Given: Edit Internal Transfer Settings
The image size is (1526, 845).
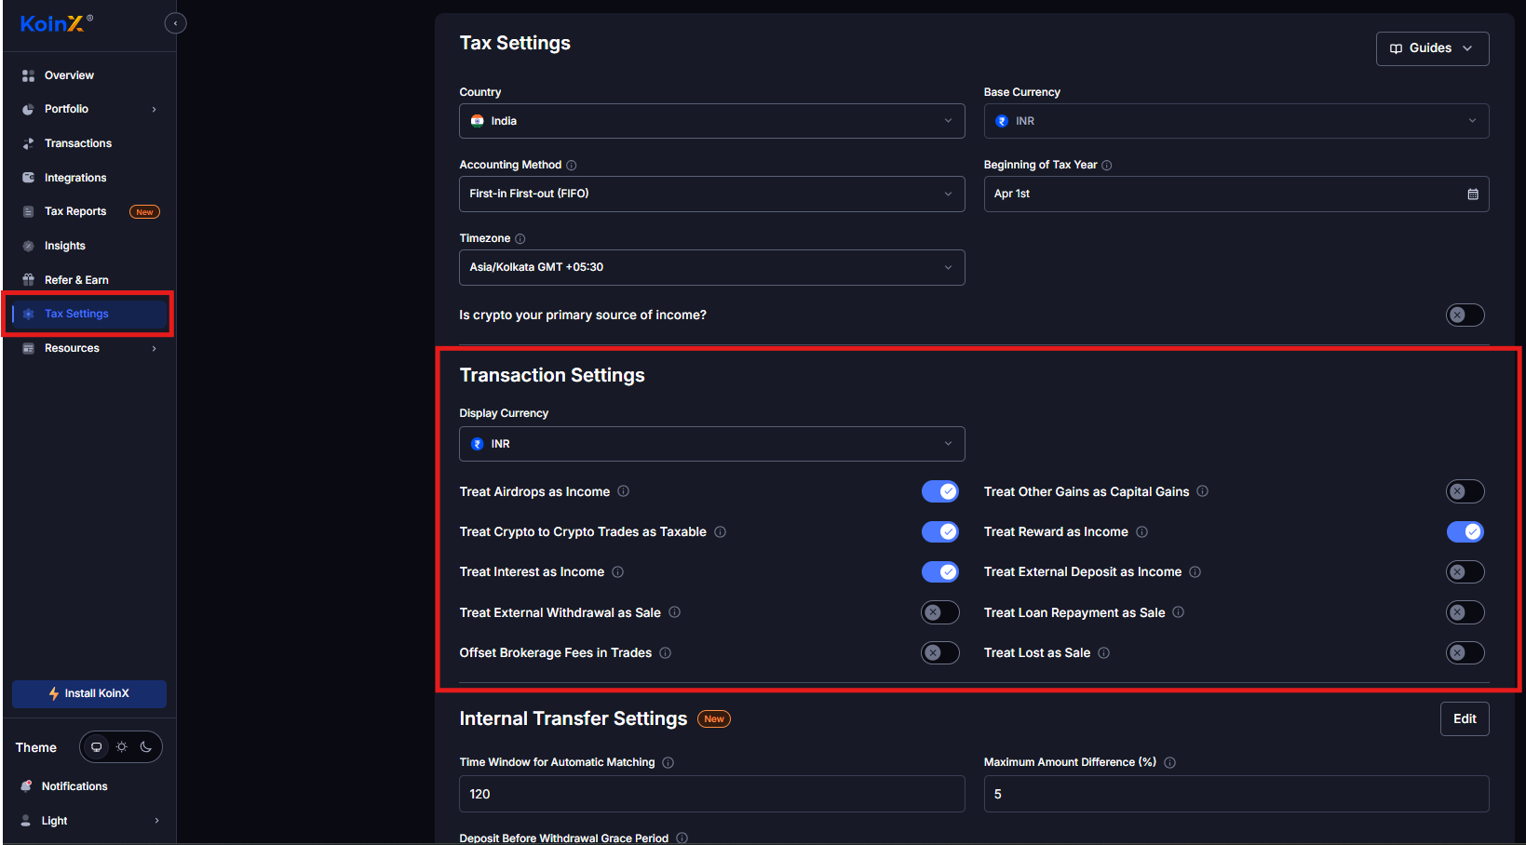Looking at the screenshot, I should (x=1465, y=718).
